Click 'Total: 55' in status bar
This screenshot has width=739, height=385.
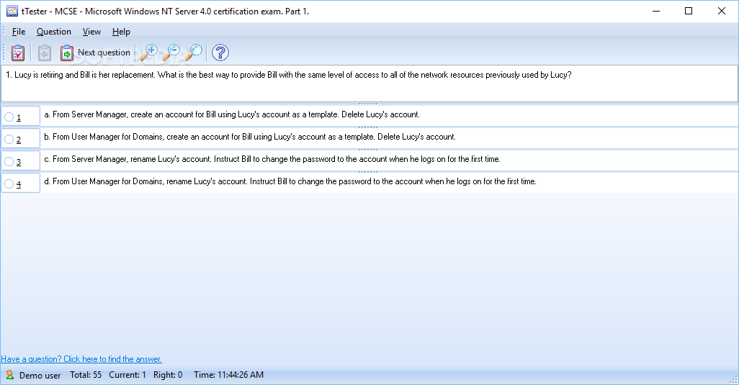point(86,375)
